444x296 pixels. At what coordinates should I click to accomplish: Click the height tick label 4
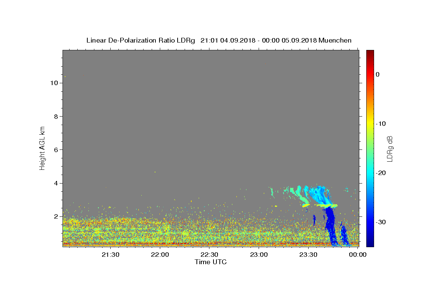click(56, 183)
